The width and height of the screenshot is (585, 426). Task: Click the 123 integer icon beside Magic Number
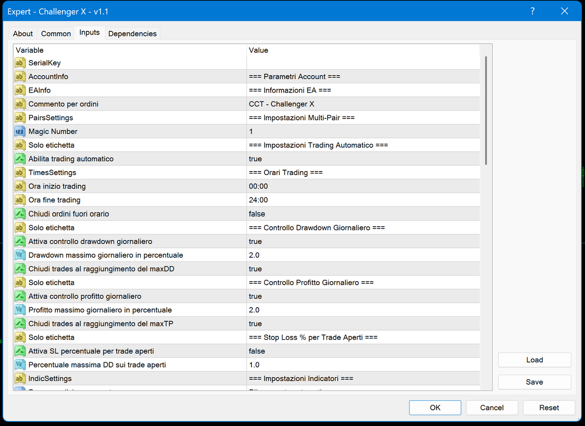[20, 131]
